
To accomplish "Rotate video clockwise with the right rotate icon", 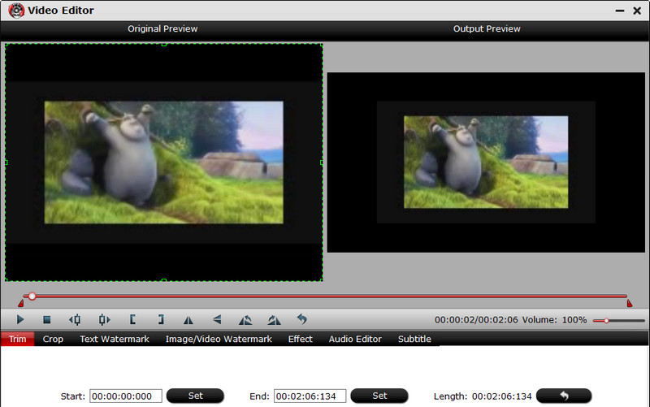I will pos(274,320).
